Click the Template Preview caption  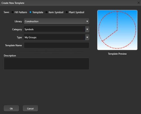point(117,54)
